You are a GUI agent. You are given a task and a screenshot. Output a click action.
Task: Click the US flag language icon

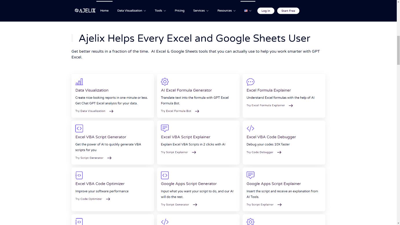[x=246, y=11]
